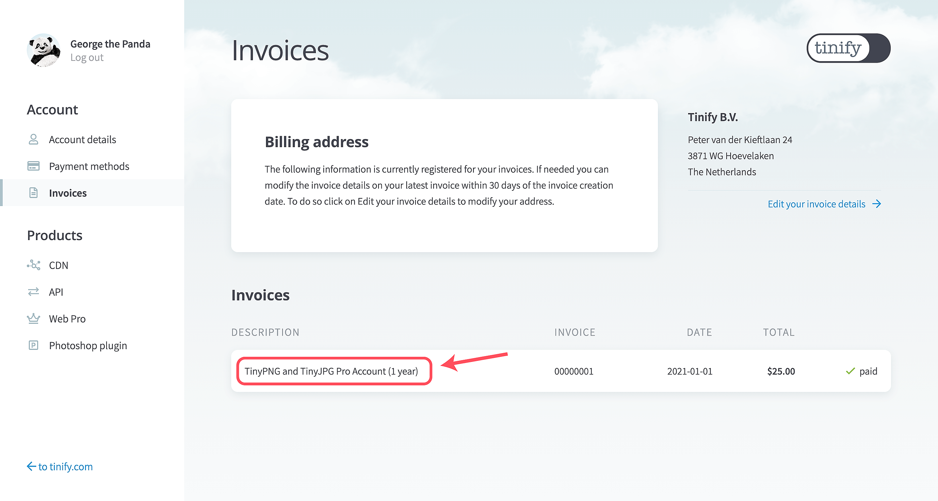Screen dimensions: 938x501
Task: Click the Web Pro crown icon
Action: coord(33,318)
